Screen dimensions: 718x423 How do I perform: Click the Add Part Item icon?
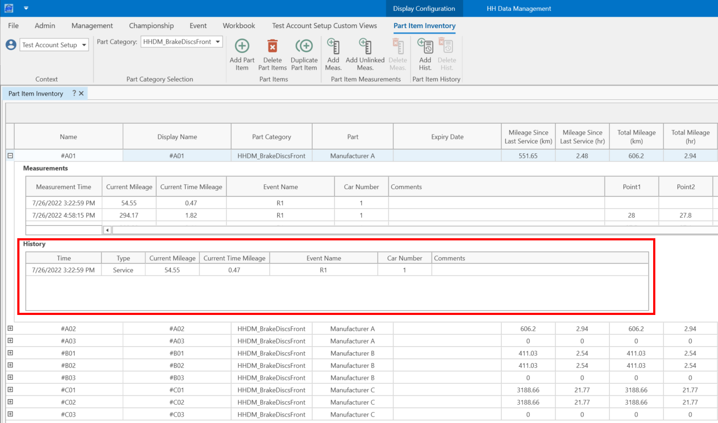241,46
